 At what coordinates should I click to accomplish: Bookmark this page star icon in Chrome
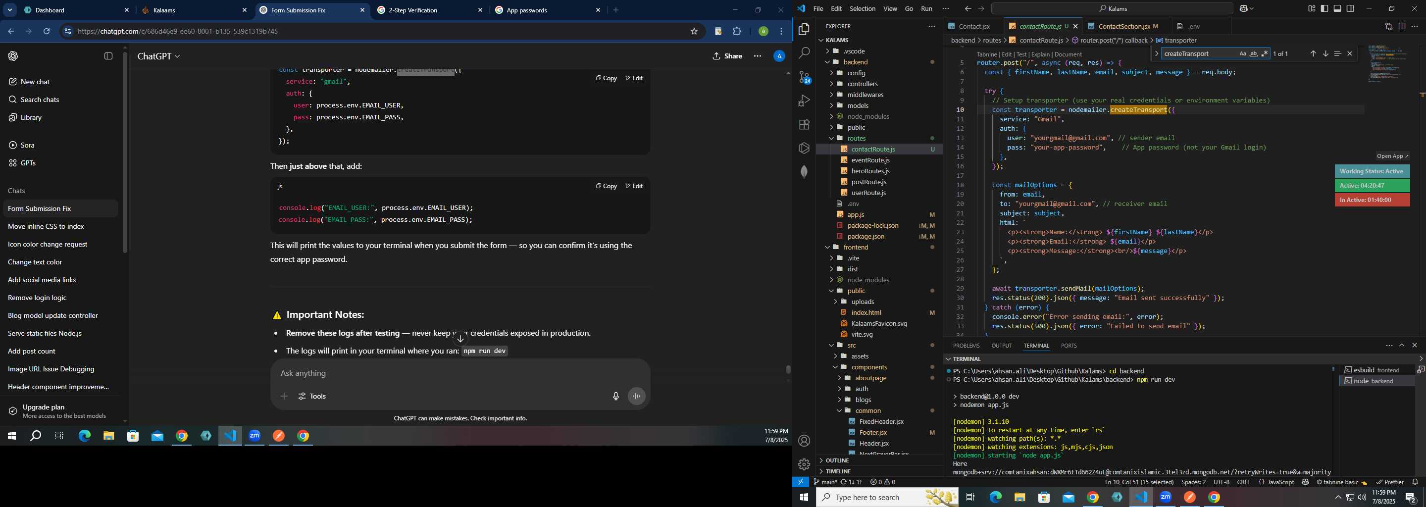pos(694,32)
